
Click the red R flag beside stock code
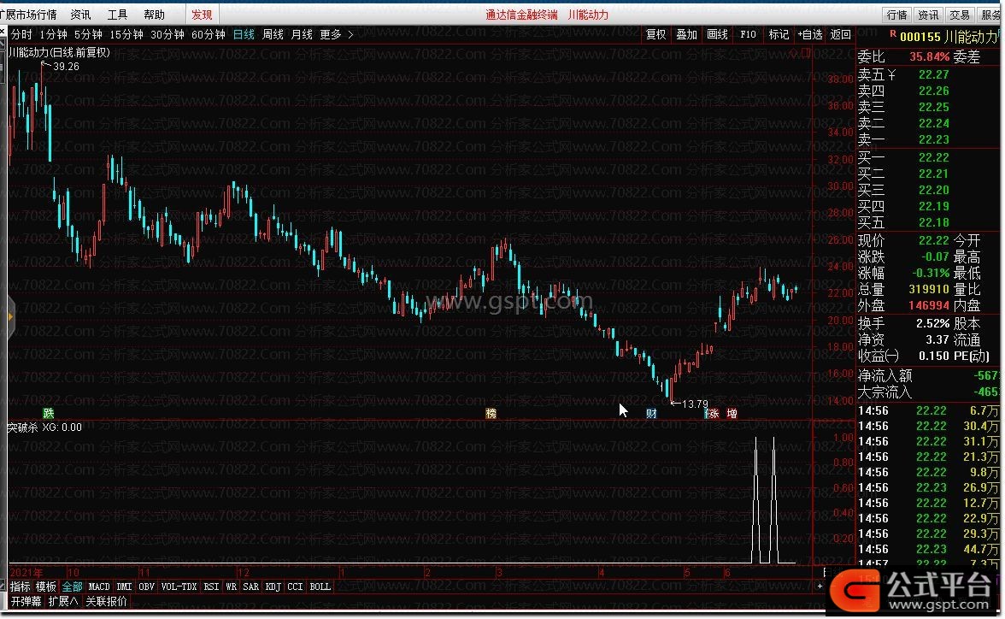[892, 33]
